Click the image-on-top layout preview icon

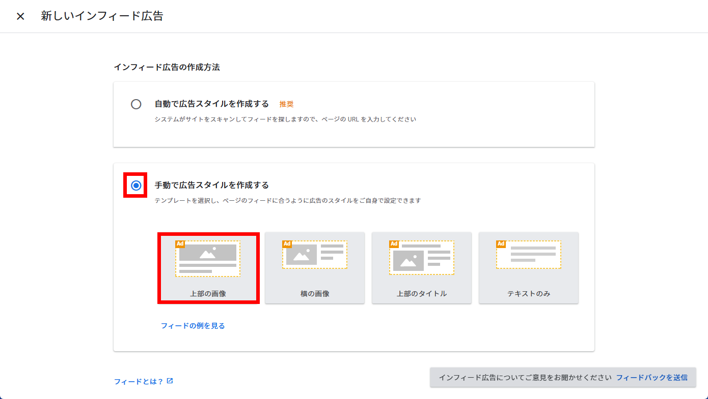[208, 259]
